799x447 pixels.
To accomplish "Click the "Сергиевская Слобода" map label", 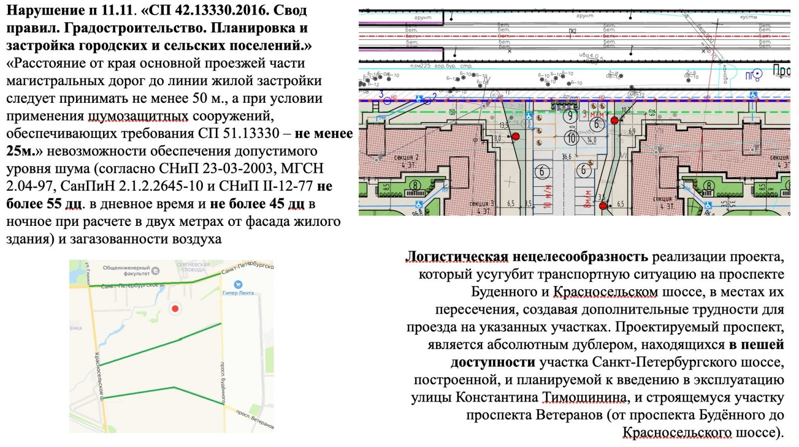I will click(x=193, y=267).
